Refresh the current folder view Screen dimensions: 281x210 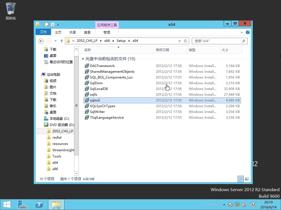[x=186, y=41]
